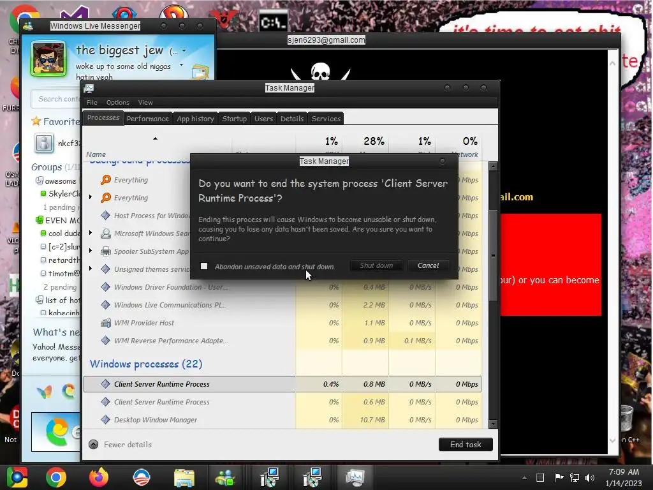The height and width of the screenshot is (490, 653).
Task: Expand Microsoft Windows Search row
Action: point(91,232)
